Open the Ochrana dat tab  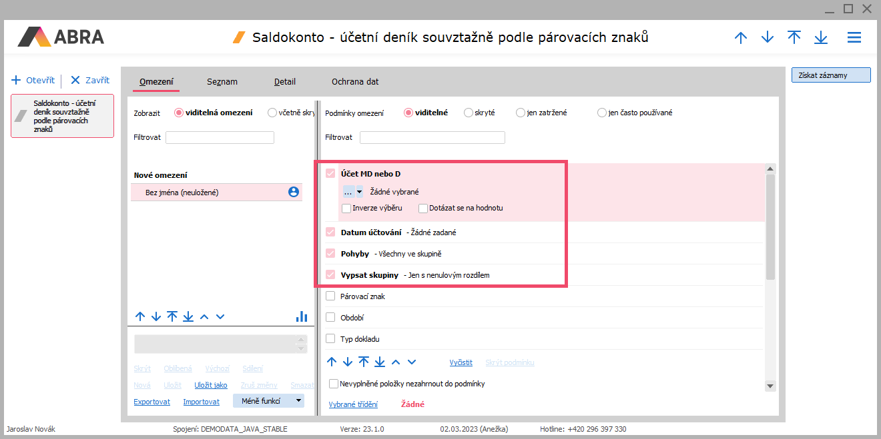coord(355,82)
